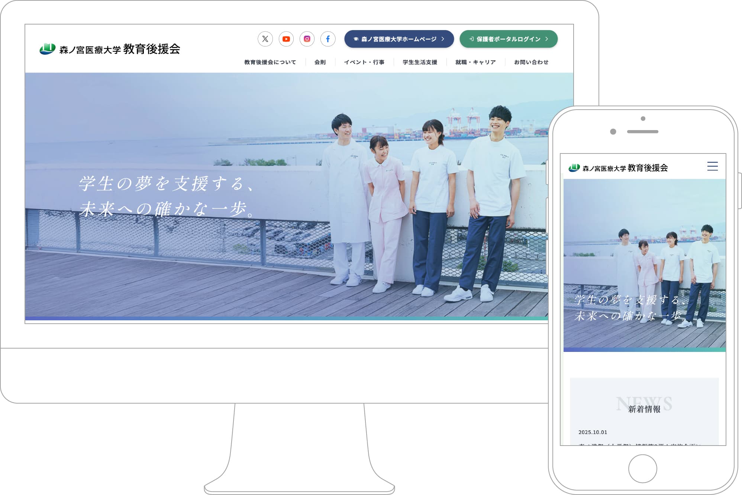Open the YouTube channel icon
Image resolution: width=742 pixels, height=495 pixels.
286,39
